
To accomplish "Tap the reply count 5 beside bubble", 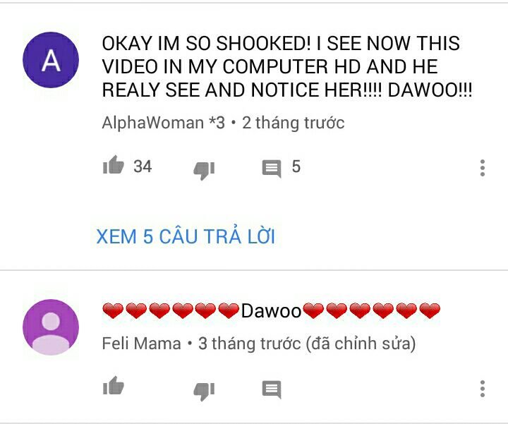I will point(296,166).
